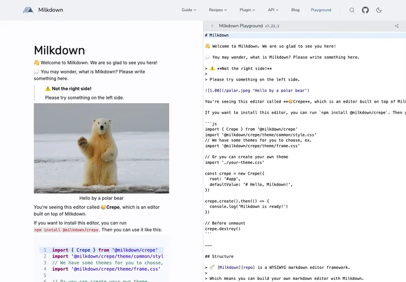Click the version label v7.22.1
Viewport: 406px width, 282px height.
point(272,26)
